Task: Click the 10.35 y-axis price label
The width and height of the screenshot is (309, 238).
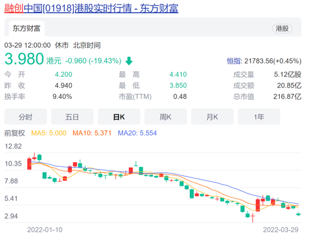Action: (13, 163)
